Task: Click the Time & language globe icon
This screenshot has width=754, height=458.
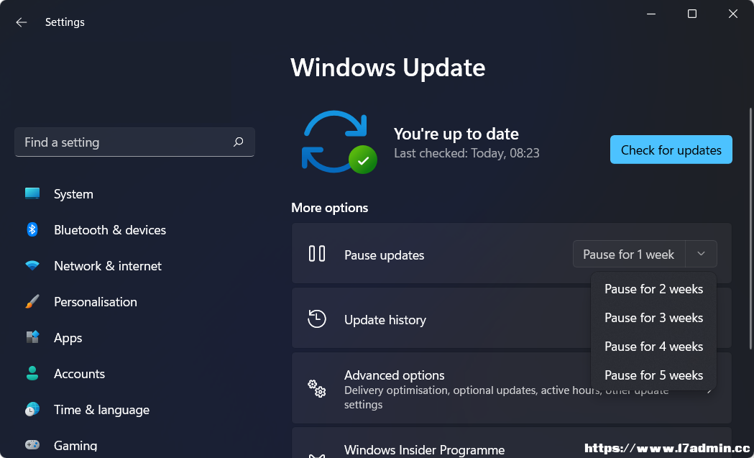Action: click(x=32, y=409)
